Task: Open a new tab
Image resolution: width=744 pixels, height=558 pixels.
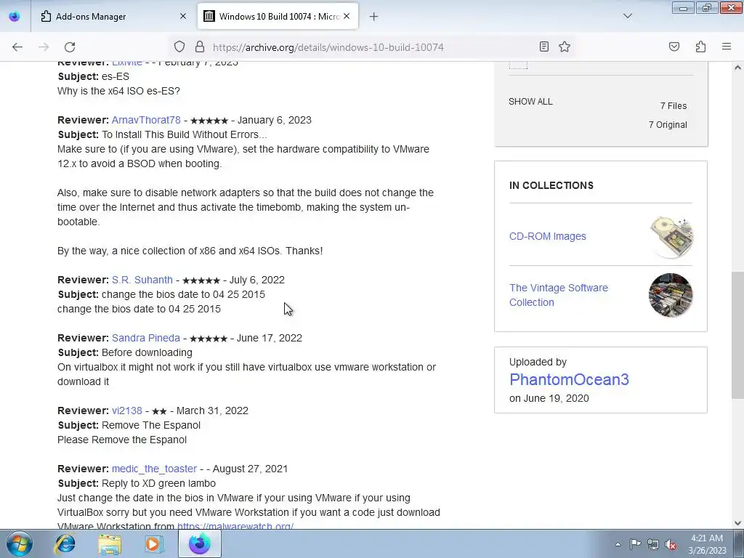Action: pyautogui.click(x=373, y=17)
